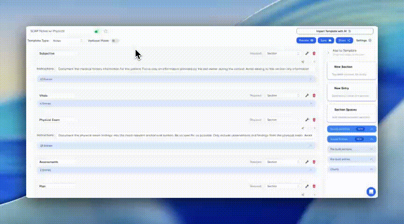Open Plan section's wrench edit icon
404x224 pixels.
click(x=307, y=186)
